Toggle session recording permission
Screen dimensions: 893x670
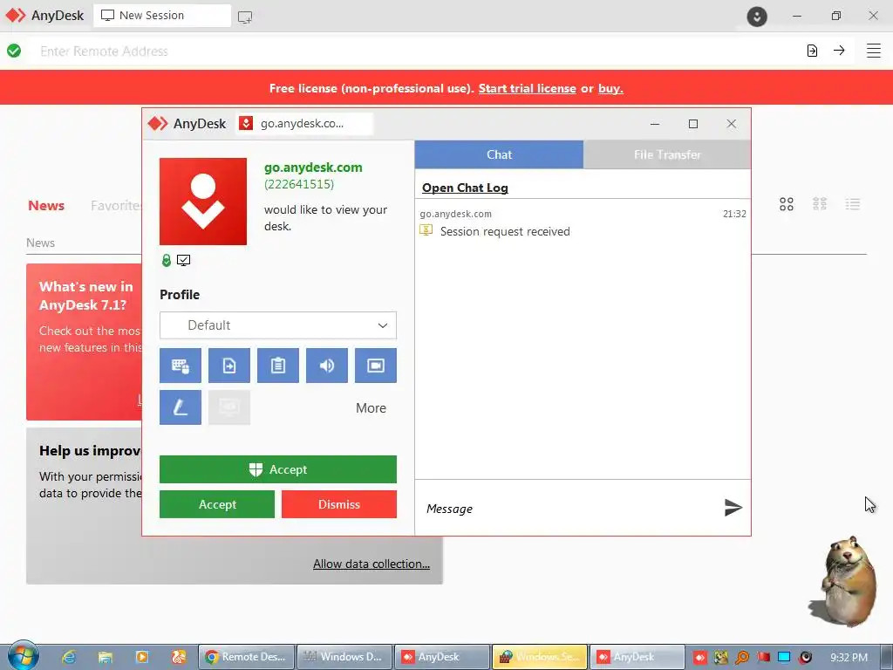(376, 366)
